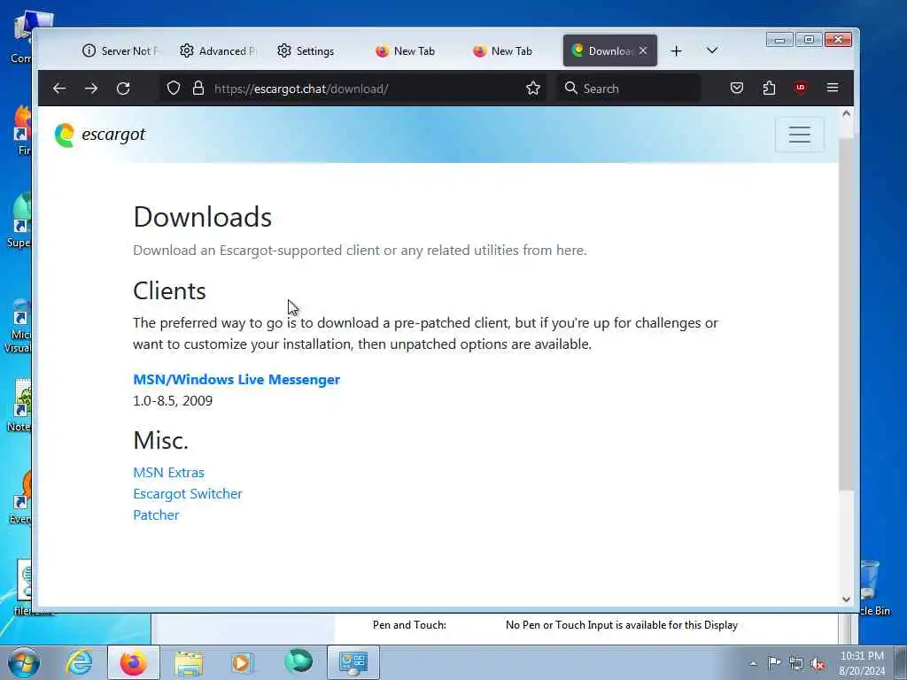Screen dimensions: 907x680
Task: Select Firefox in the taskbar
Action: [x=133, y=662]
